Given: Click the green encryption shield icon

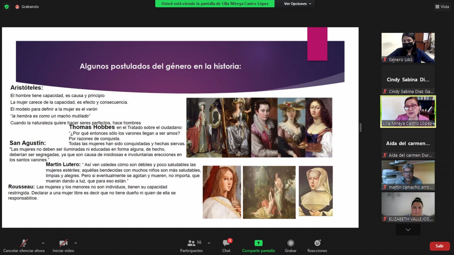Looking at the screenshot, I should tap(6, 7).
